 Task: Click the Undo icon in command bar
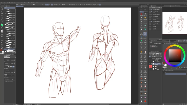tap(26, 5)
